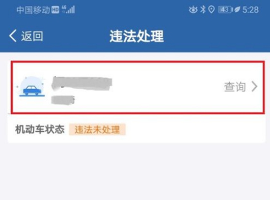
Task: Click the 机动车状态 label
Action: click(x=40, y=129)
